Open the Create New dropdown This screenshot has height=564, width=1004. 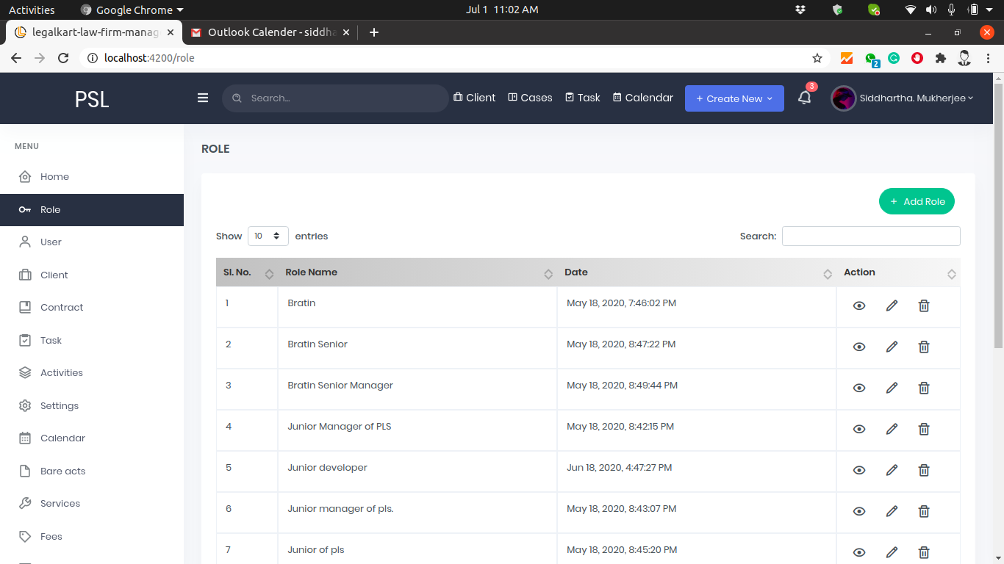734,98
